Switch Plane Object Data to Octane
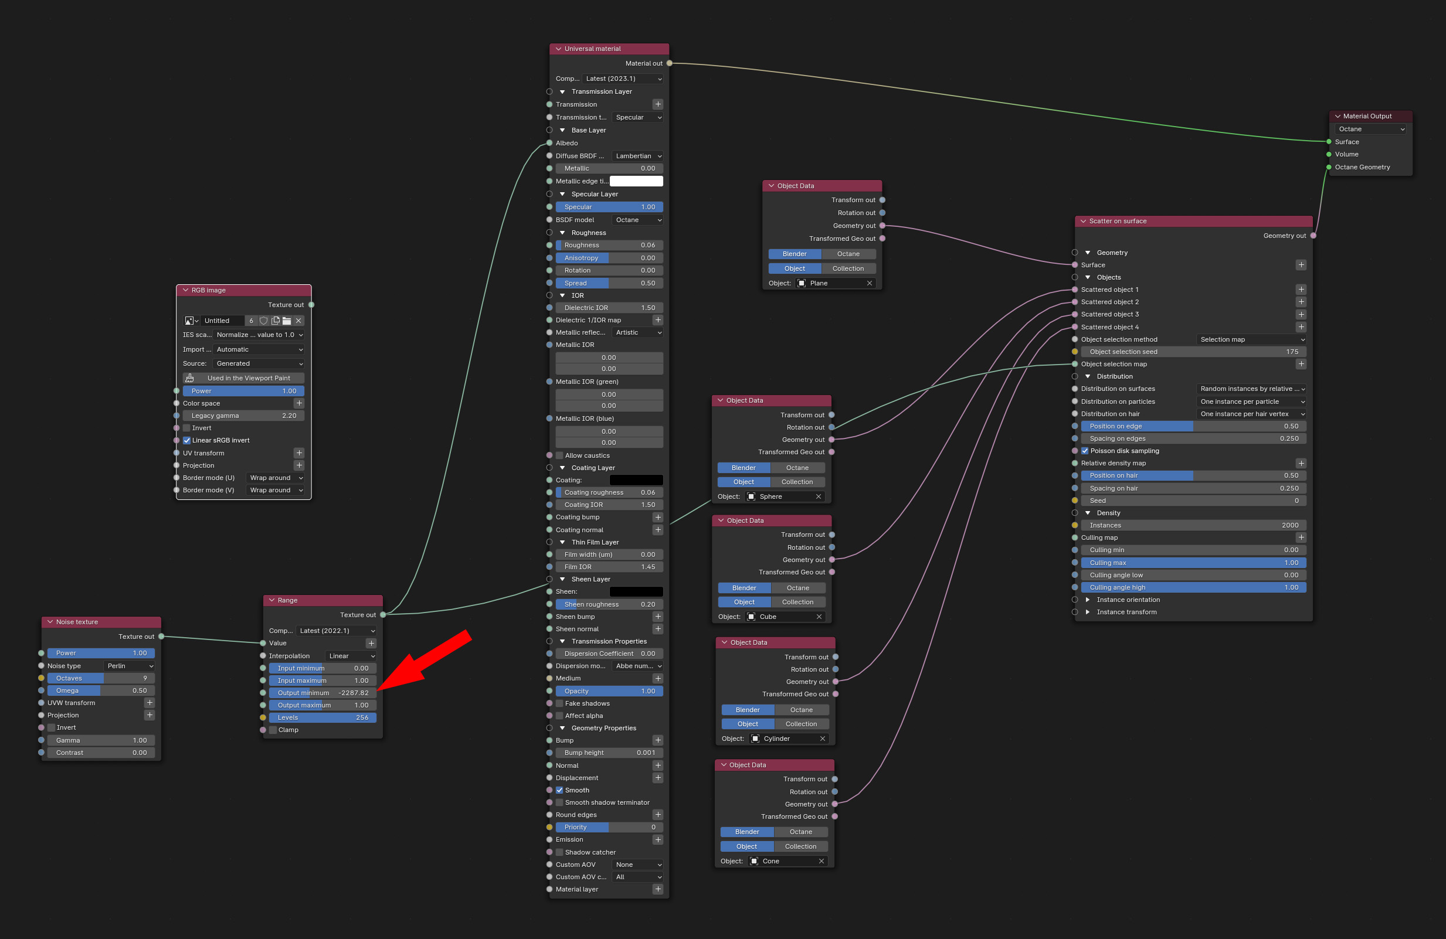 848,254
